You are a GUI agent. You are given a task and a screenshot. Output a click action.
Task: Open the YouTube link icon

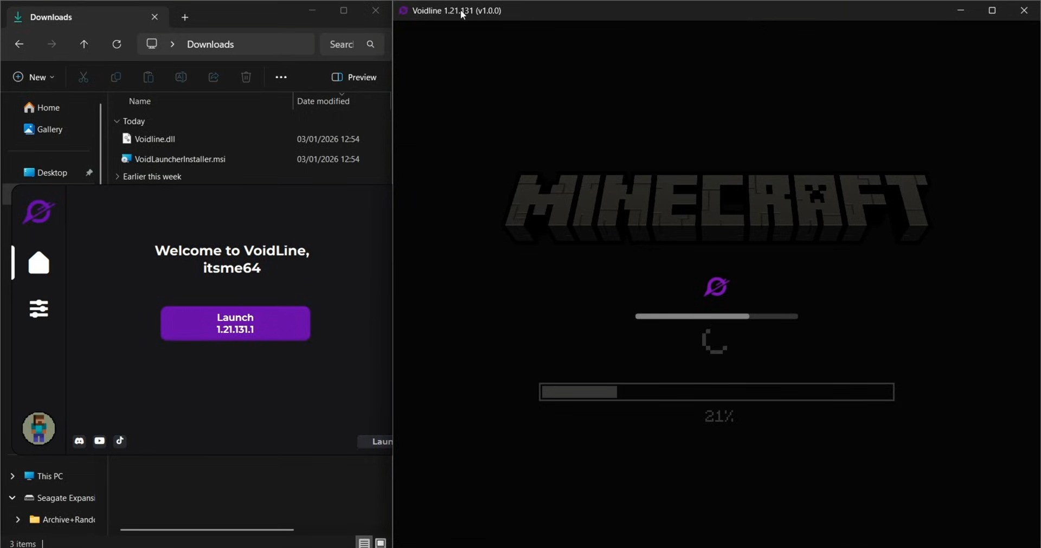click(100, 441)
